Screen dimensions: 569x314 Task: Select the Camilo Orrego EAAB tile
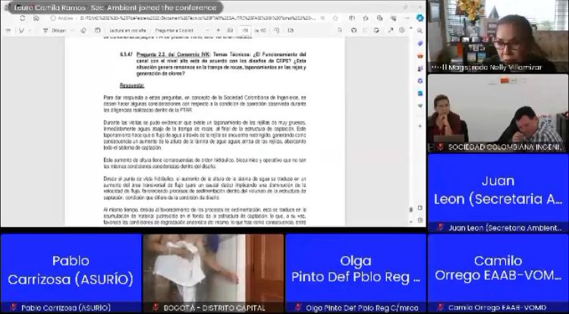498,273
